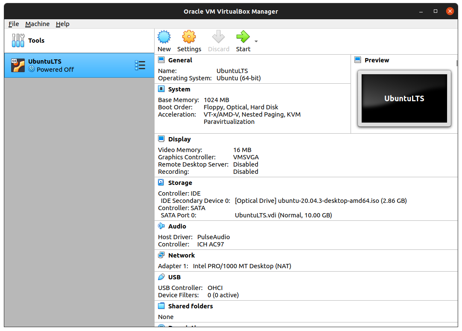The width and height of the screenshot is (462, 331).
Task: Click the Network section icon
Action: point(161,255)
